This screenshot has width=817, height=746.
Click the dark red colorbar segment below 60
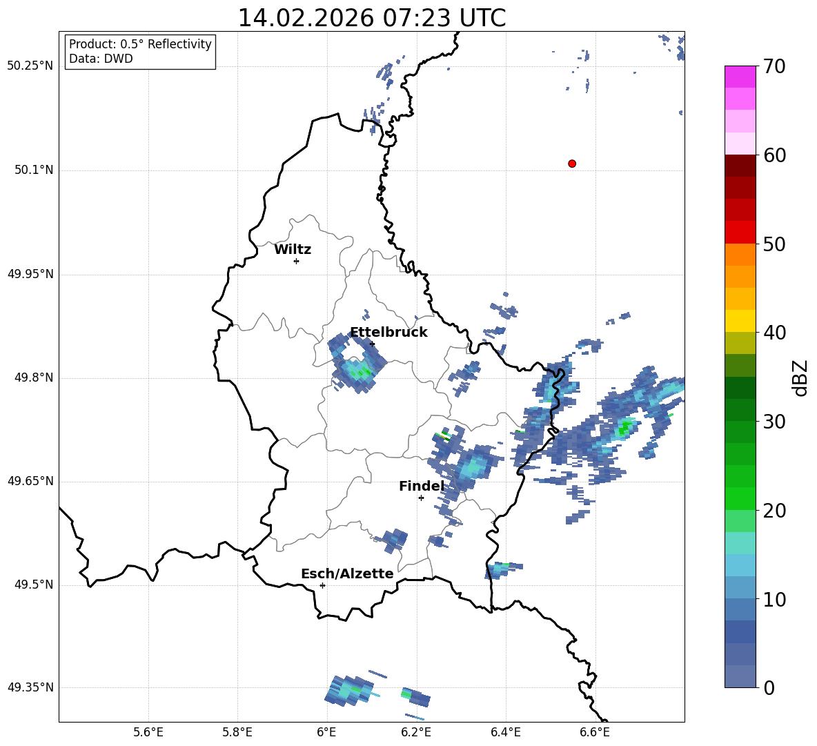(740, 166)
